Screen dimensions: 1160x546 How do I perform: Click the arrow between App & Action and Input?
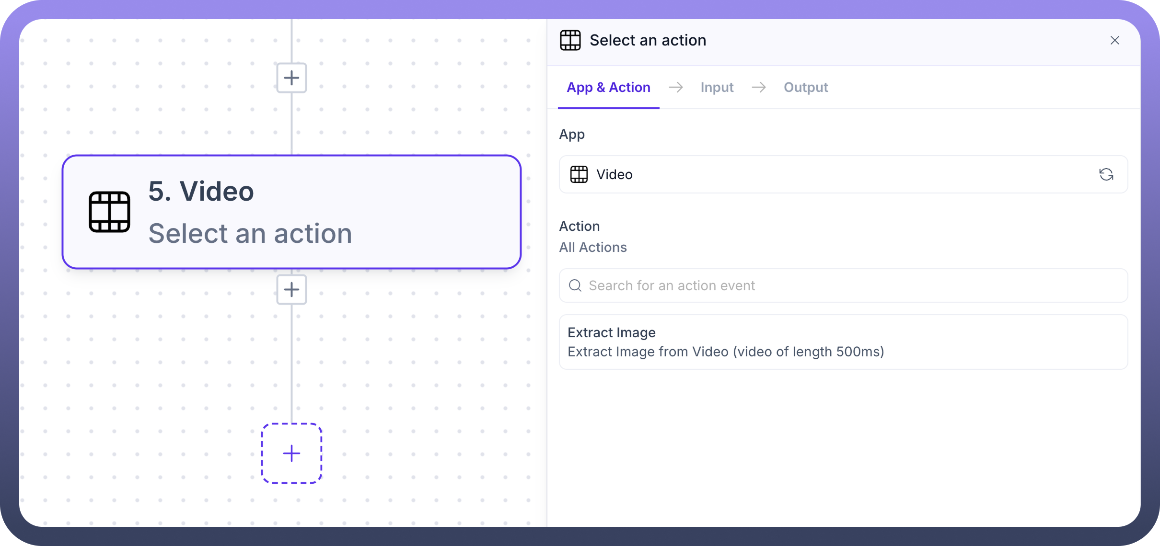coord(676,87)
